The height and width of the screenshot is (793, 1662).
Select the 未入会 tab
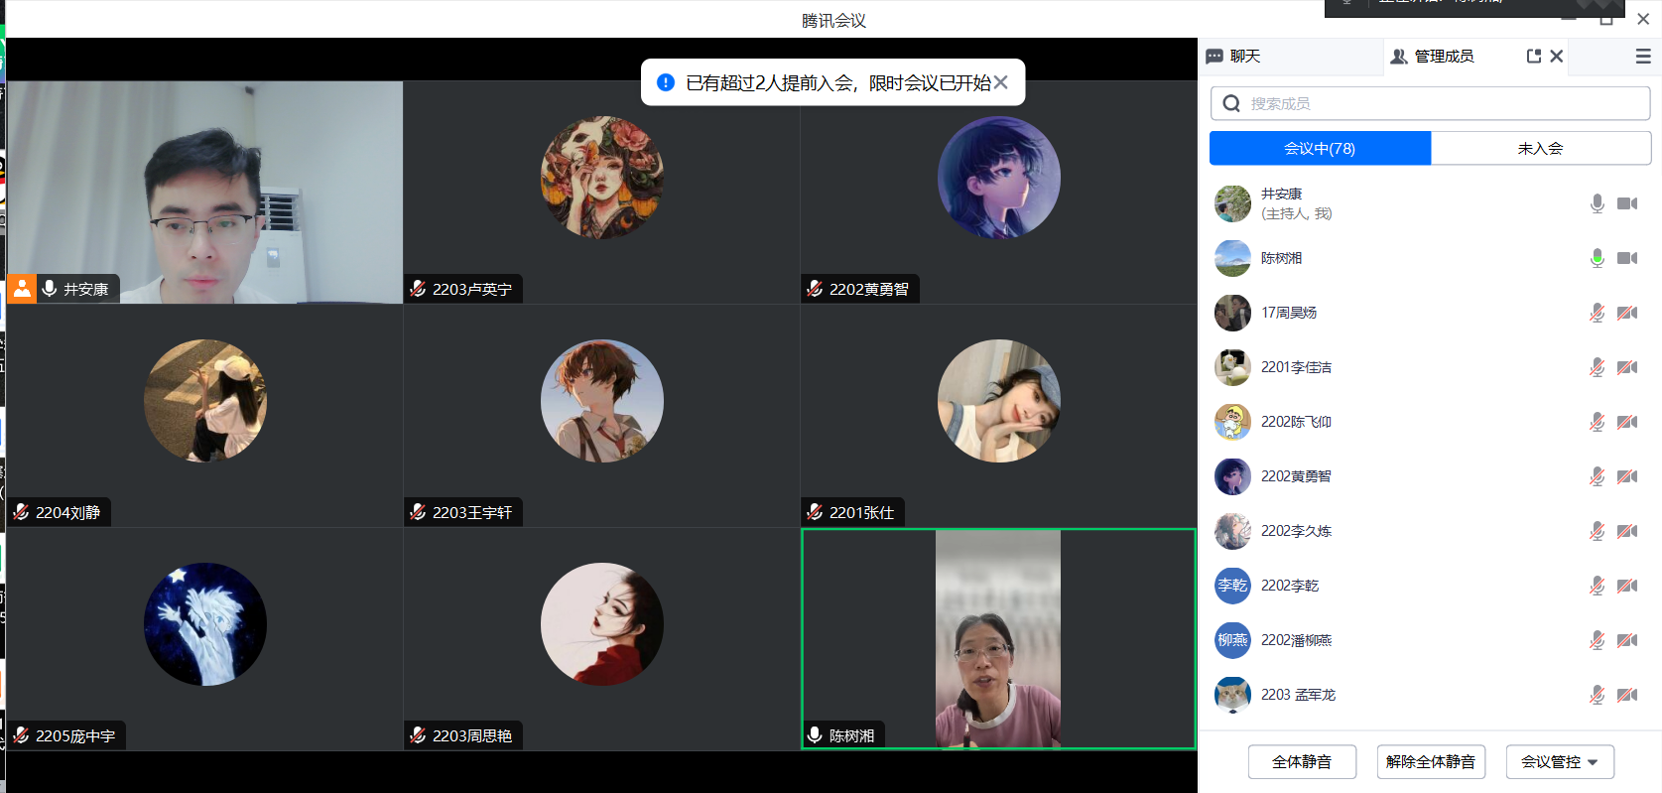1540,148
